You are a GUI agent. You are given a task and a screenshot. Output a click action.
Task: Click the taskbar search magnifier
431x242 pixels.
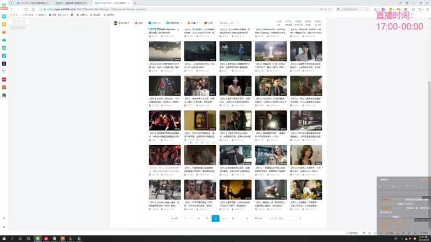[12, 239]
